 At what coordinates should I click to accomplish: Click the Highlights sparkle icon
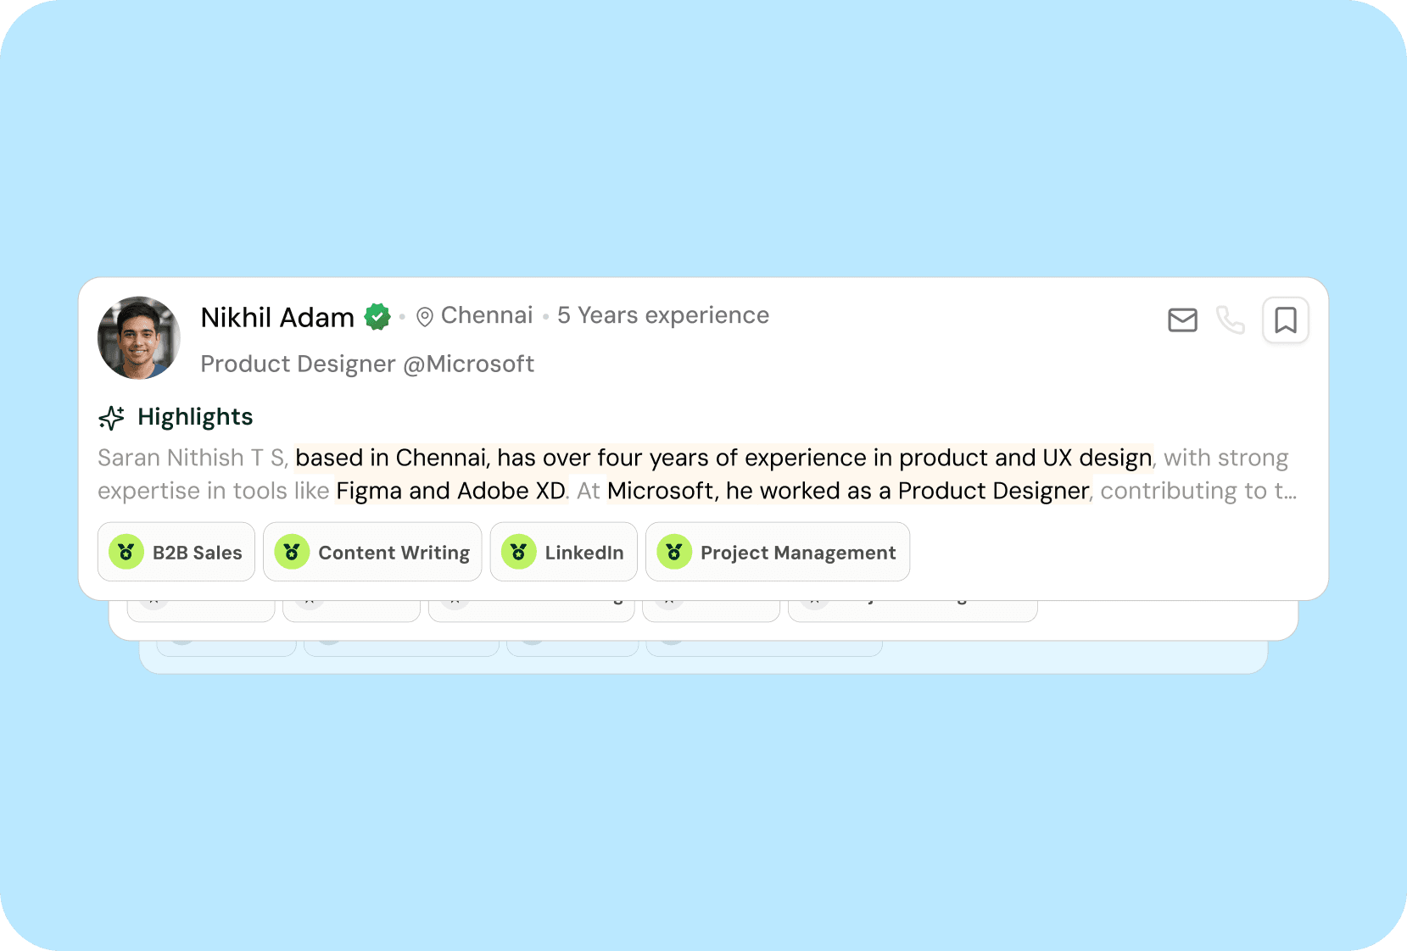[111, 418]
